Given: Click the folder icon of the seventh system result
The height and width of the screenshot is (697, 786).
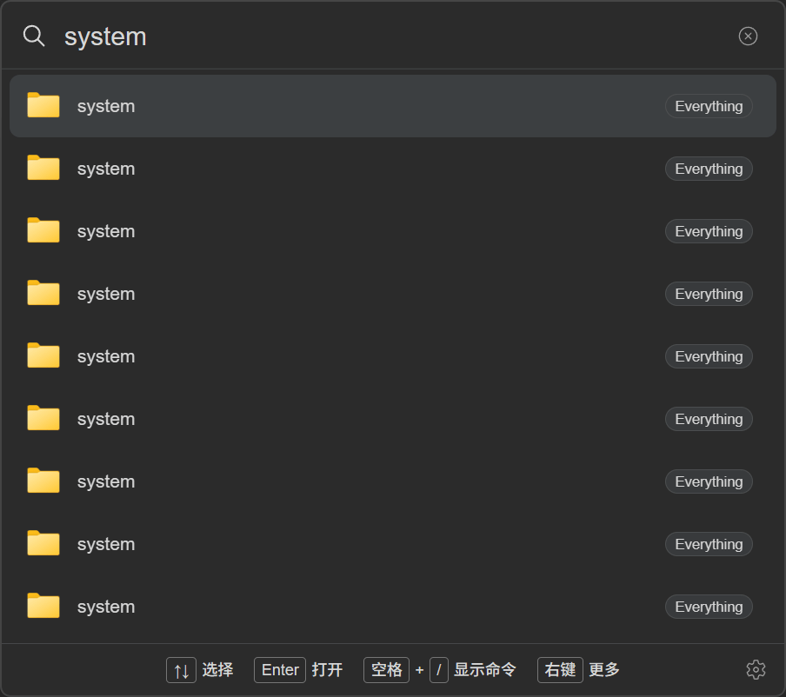Looking at the screenshot, I should [x=43, y=481].
